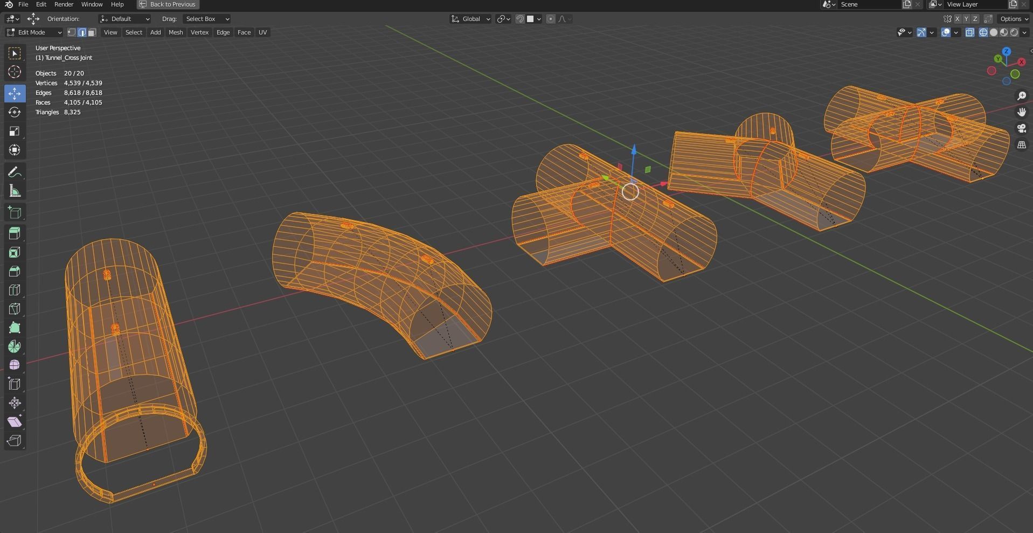Choose the Scale tool

15,131
